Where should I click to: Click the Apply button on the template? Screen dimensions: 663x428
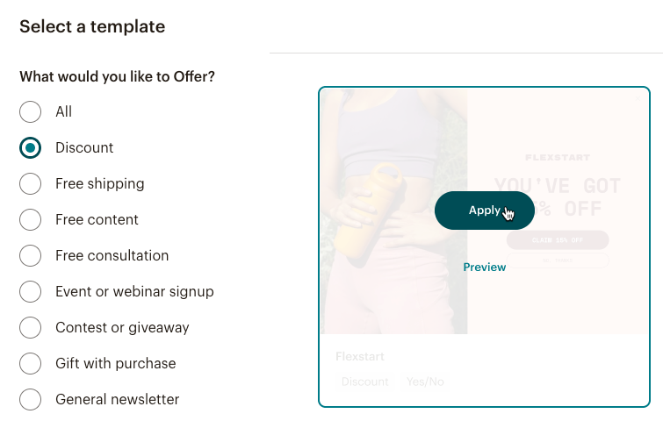pos(484,210)
